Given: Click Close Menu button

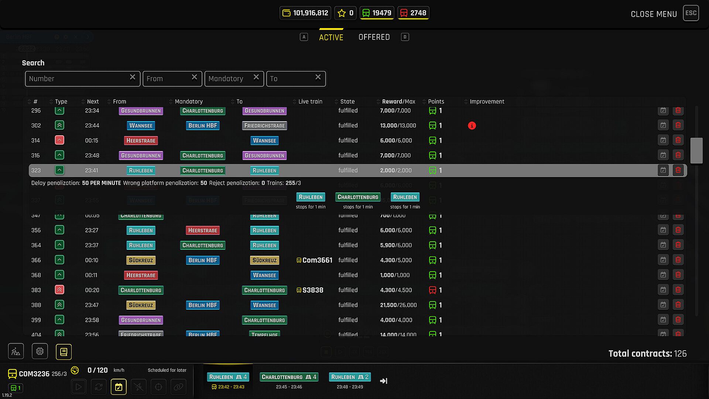Looking at the screenshot, I should (654, 14).
